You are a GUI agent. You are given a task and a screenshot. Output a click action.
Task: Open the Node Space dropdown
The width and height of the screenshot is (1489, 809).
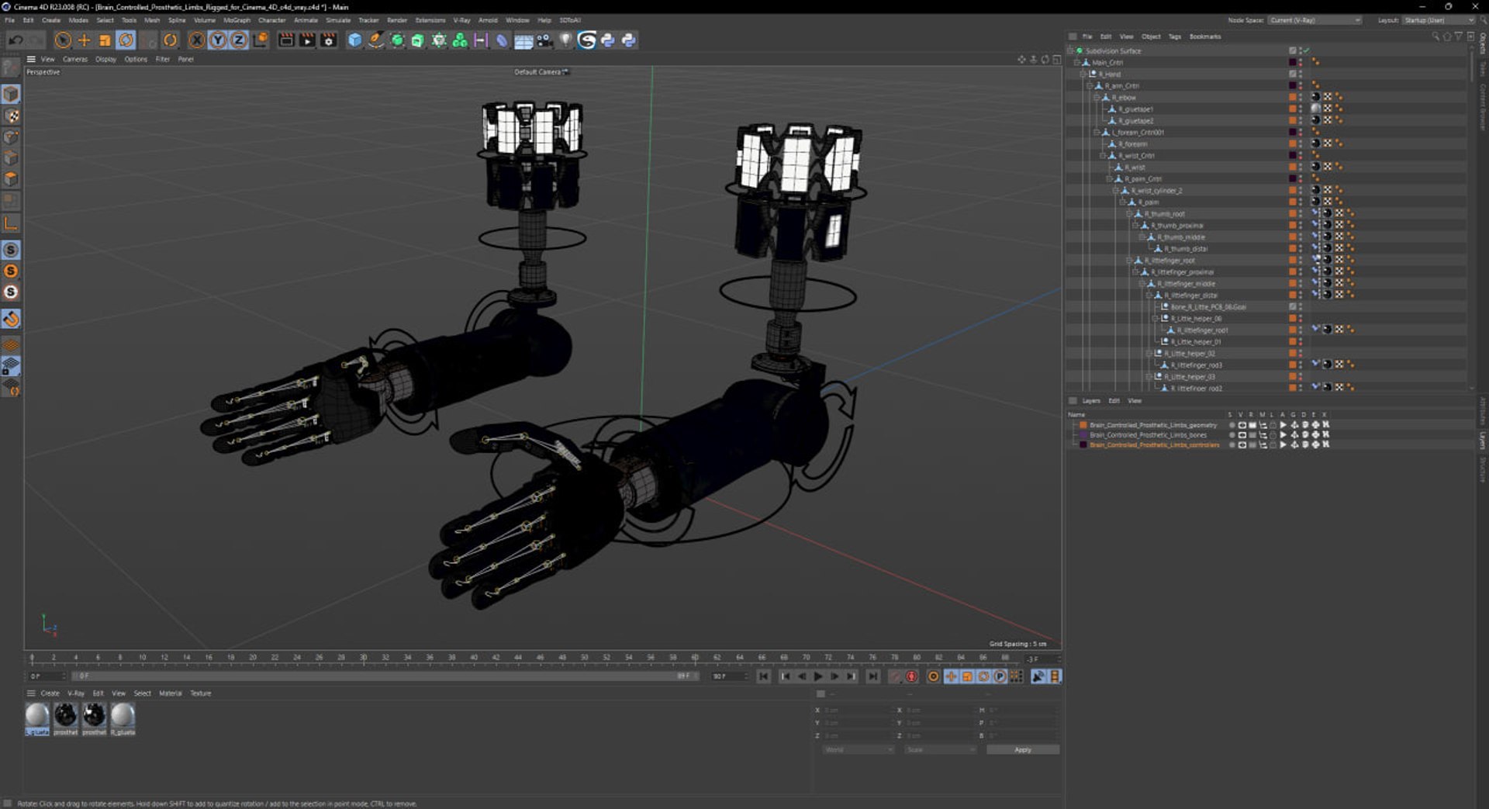1315,20
